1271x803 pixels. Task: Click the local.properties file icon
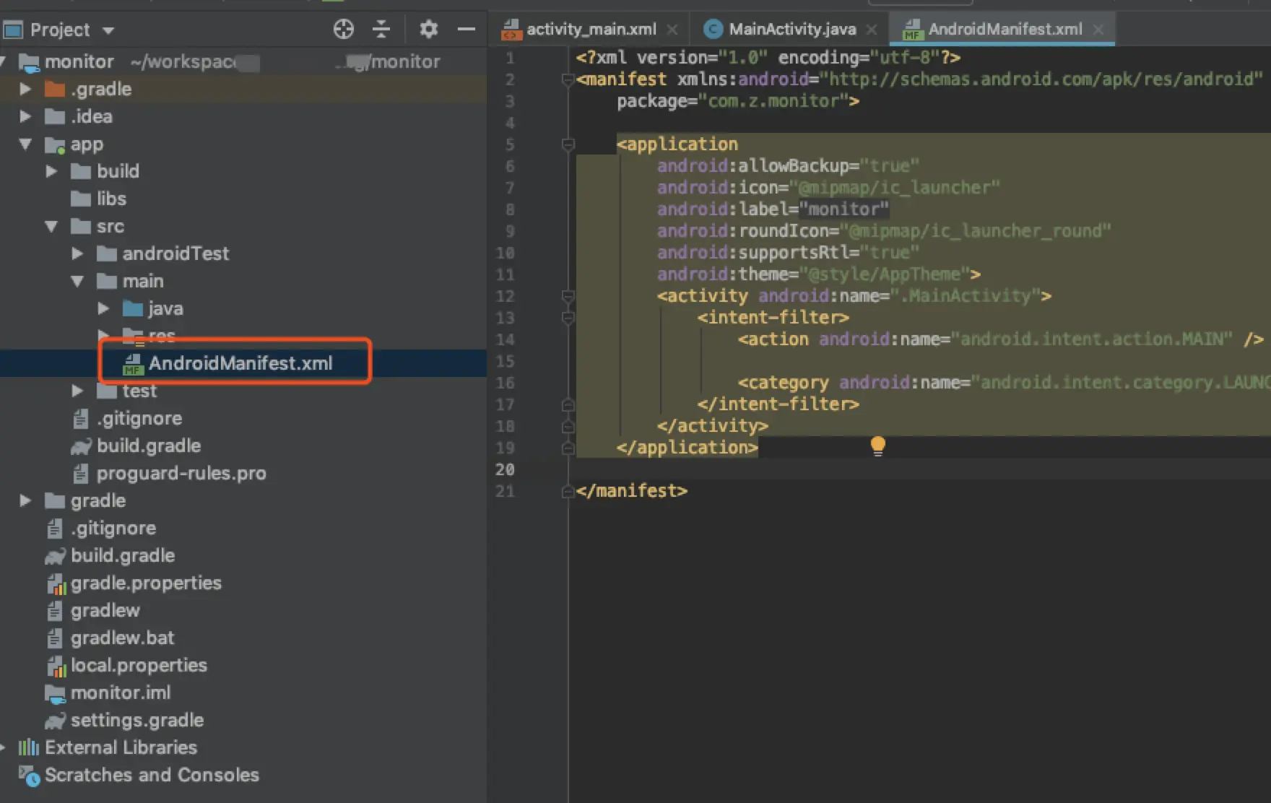[56, 666]
